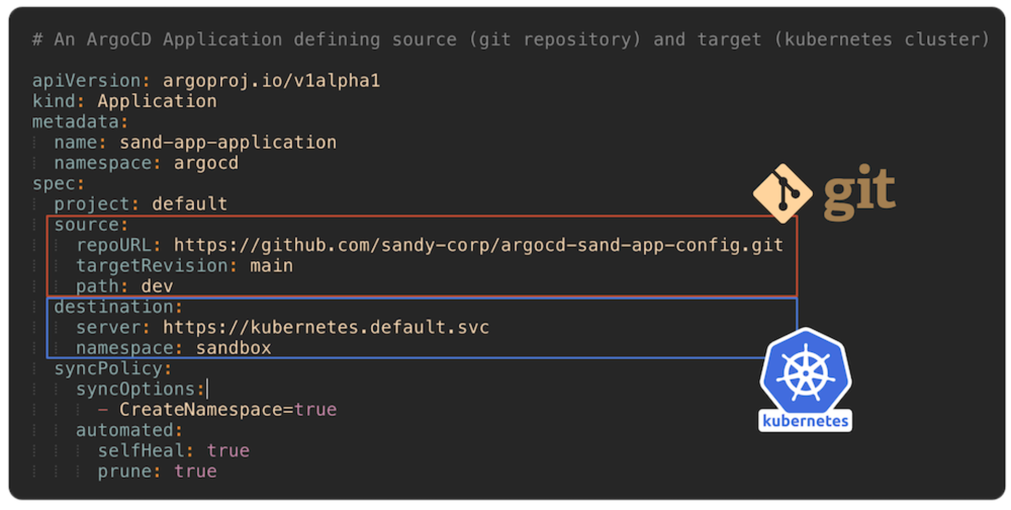Screen dimensions: 1011x510
Task: Click the argoproj.io/v1alpha1 apiVersion value
Action: tap(271, 81)
